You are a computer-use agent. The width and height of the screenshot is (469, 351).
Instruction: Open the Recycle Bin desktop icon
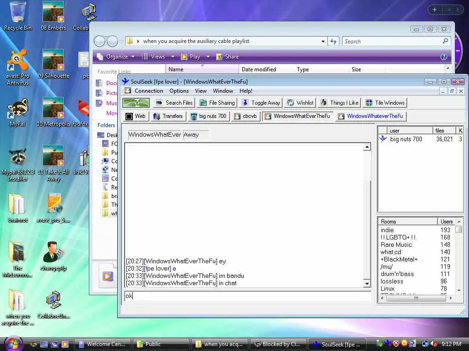click(18, 16)
